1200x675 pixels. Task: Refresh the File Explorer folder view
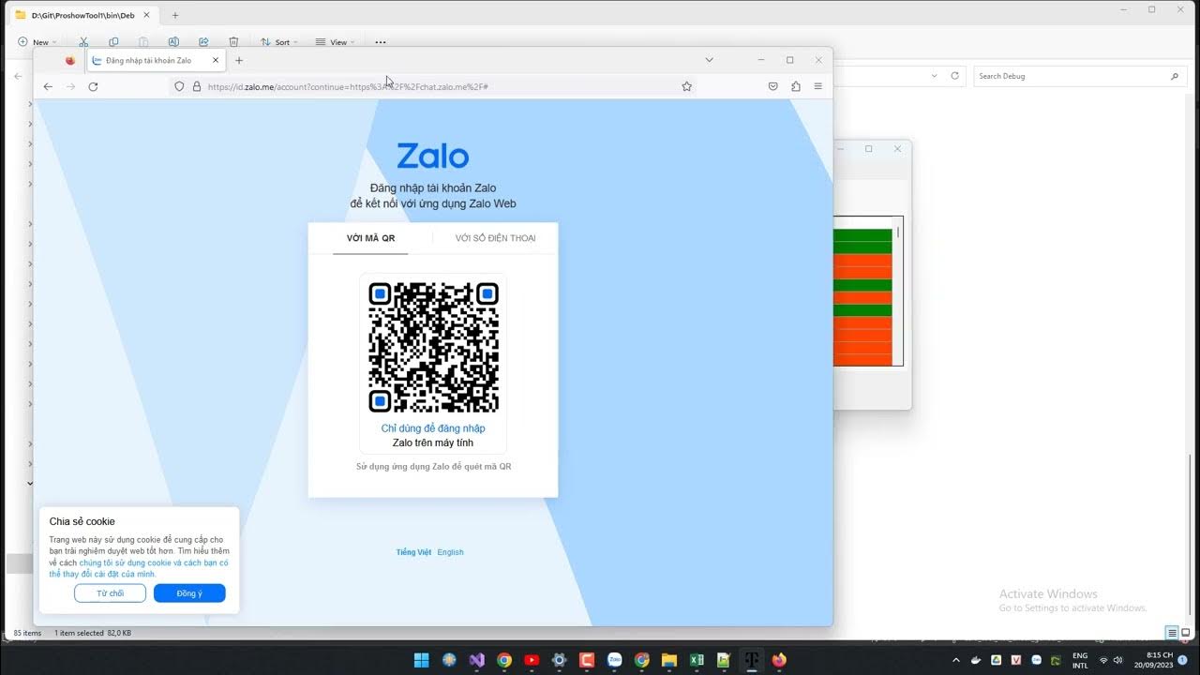(x=955, y=76)
